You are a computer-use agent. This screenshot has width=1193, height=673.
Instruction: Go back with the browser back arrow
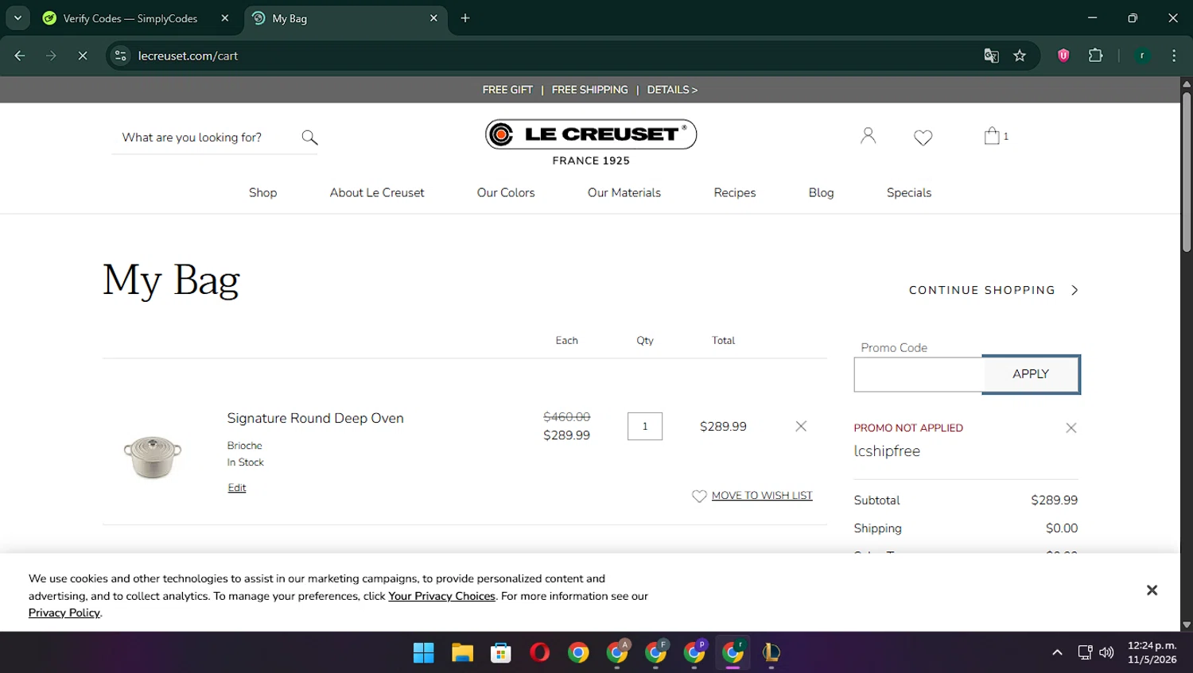coord(20,56)
